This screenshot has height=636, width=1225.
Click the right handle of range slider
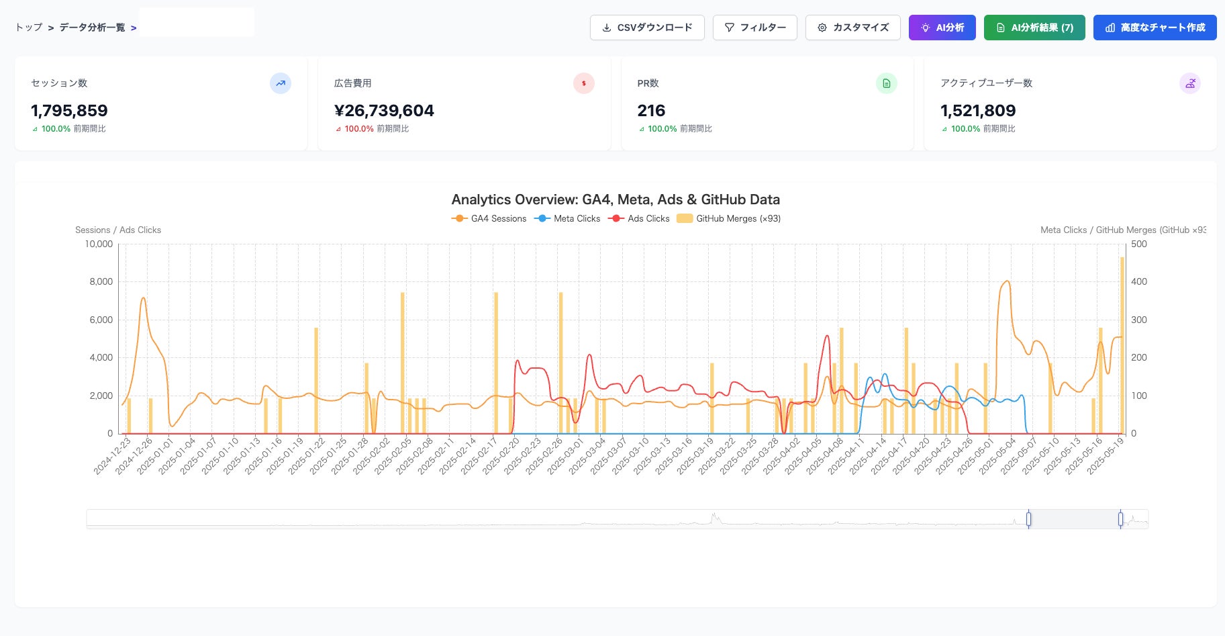click(1120, 519)
